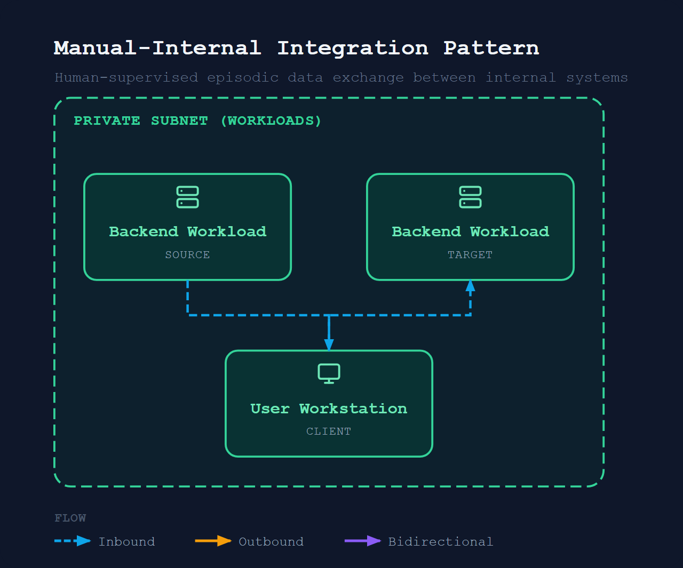Click the 'Bidirectional' legend text

[x=441, y=541]
